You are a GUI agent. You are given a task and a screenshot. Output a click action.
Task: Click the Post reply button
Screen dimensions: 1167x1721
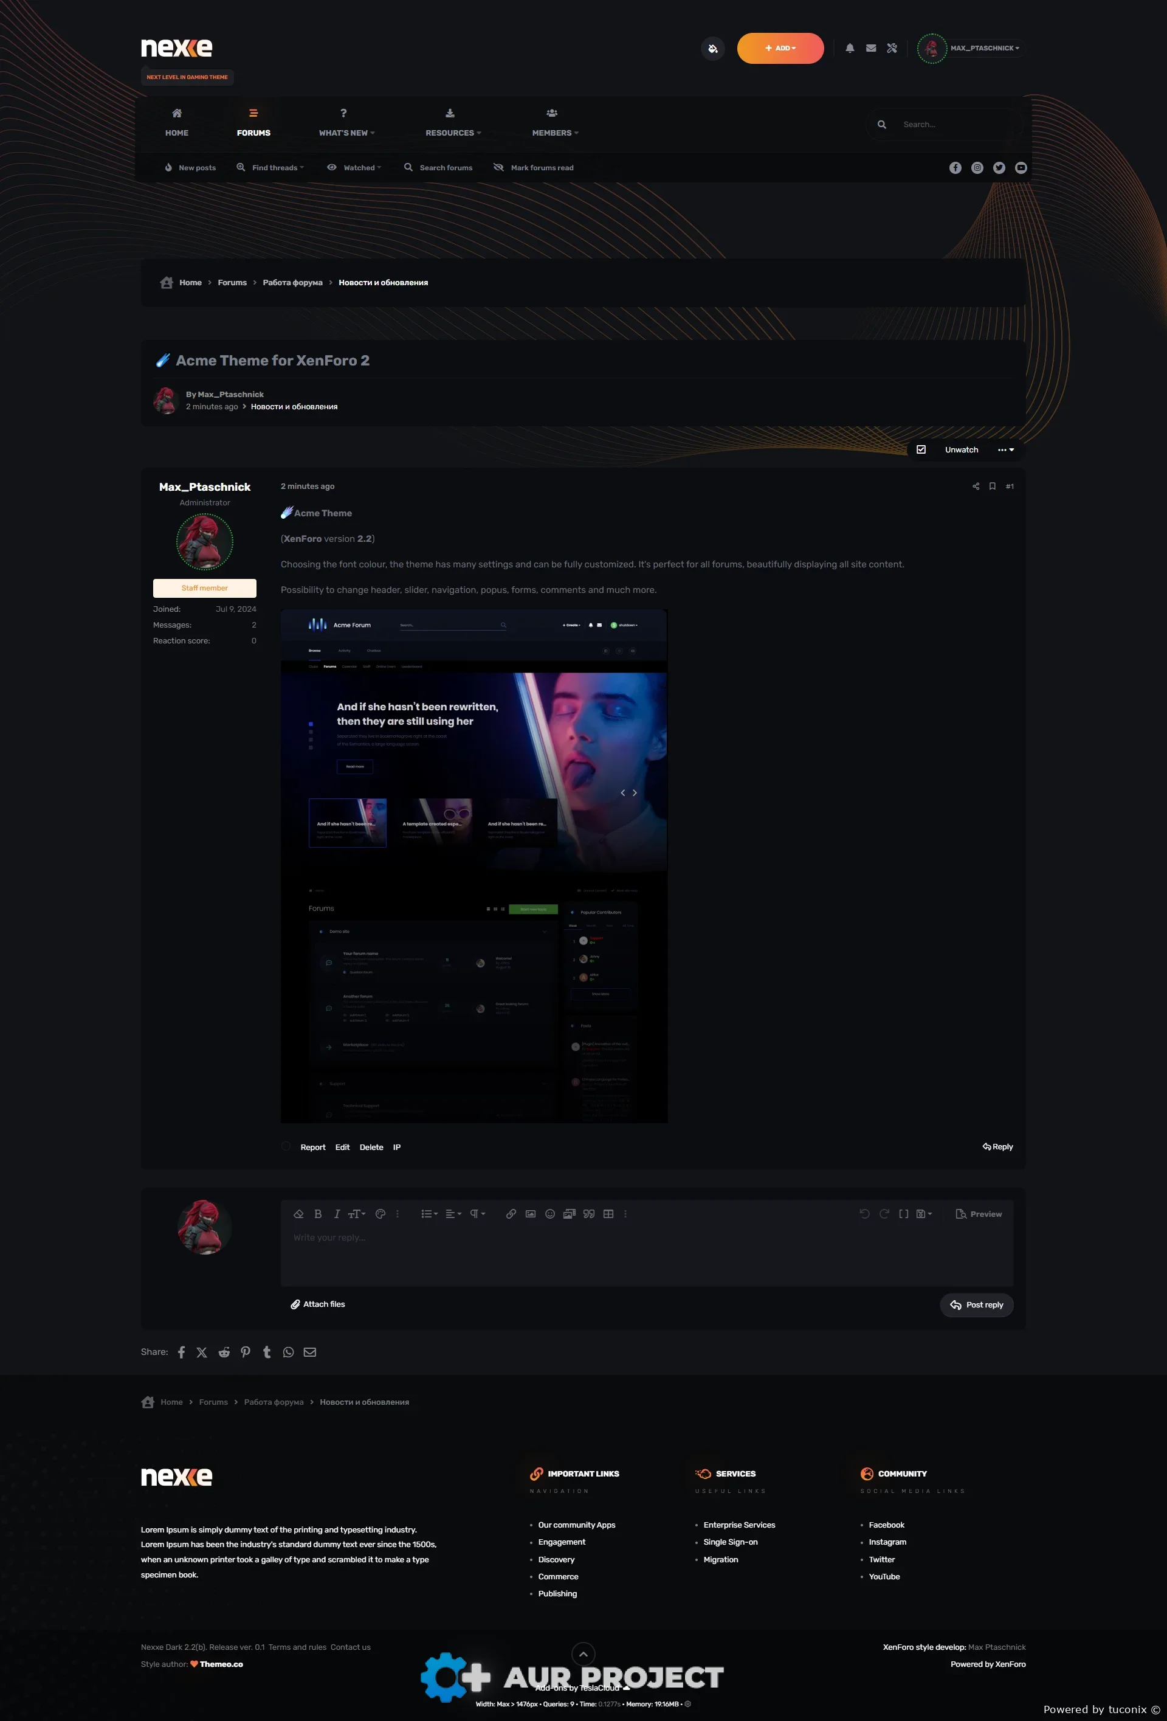coord(976,1305)
